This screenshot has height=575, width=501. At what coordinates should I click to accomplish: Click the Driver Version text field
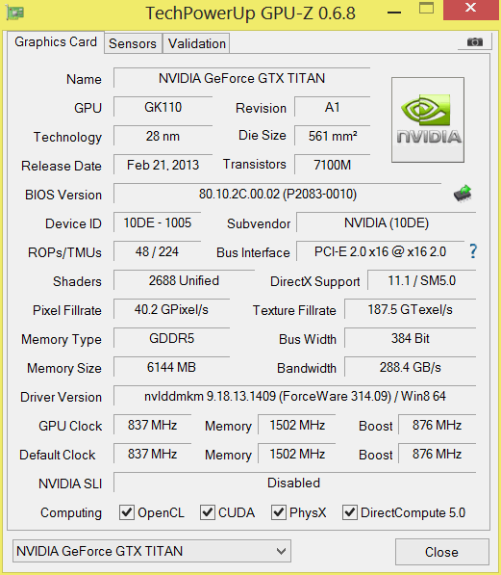click(295, 396)
